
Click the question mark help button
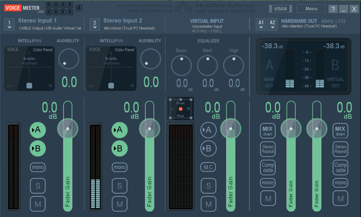333,9
